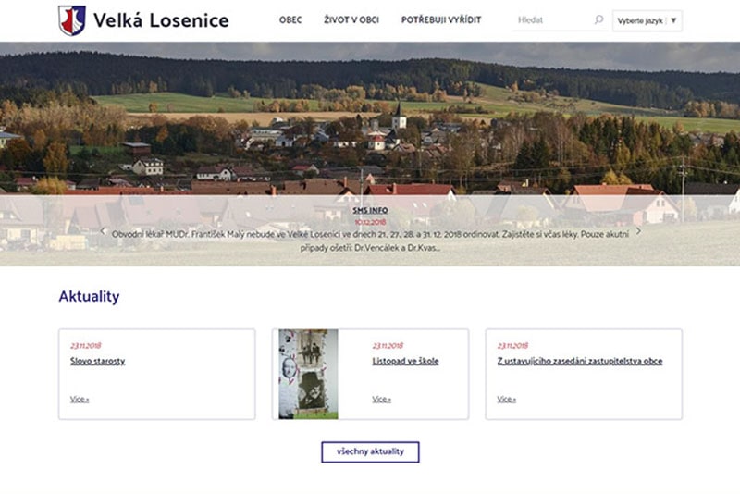Screen dimensions: 740x494
Task: Open the Listopad ve škole article
Action: (x=405, y=361)
